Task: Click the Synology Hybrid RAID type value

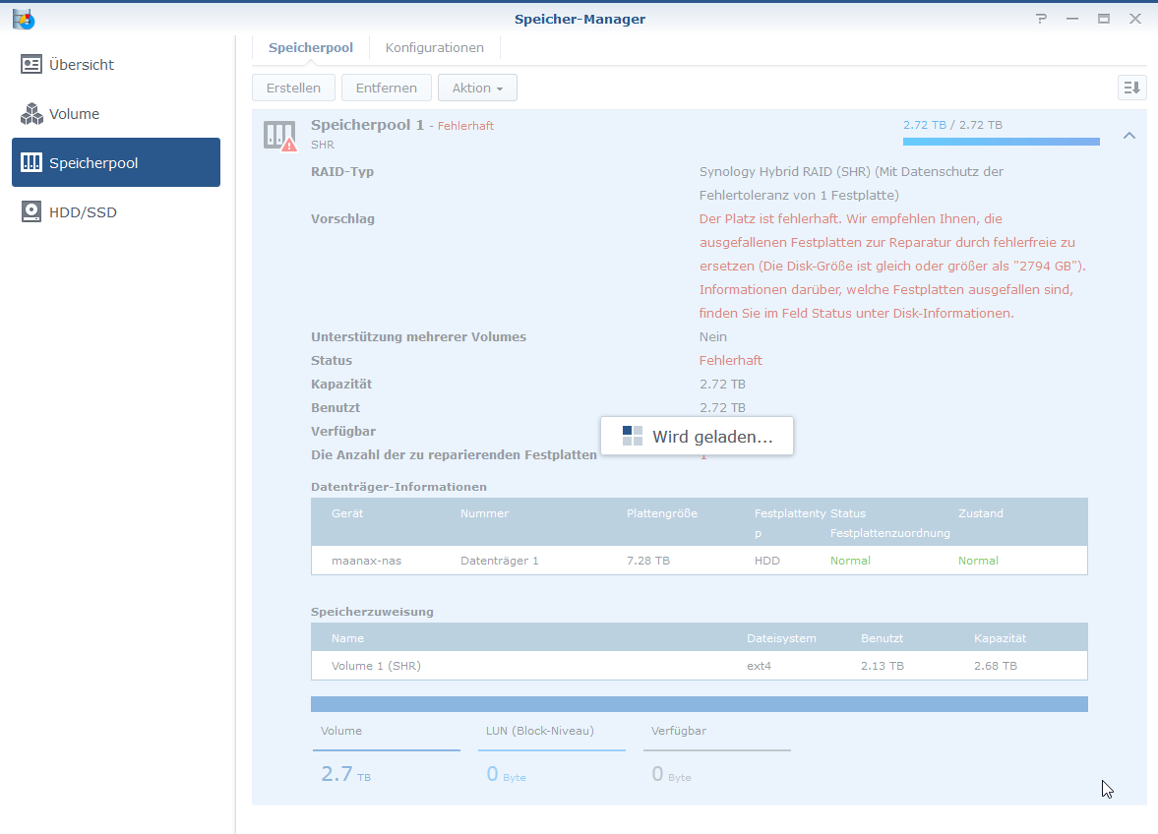Action: tap(851, 183)
